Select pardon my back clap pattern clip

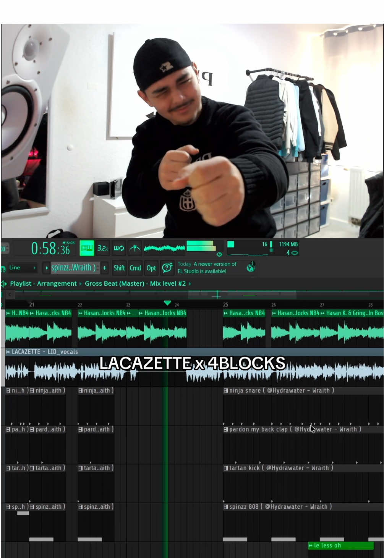point(295,429)
